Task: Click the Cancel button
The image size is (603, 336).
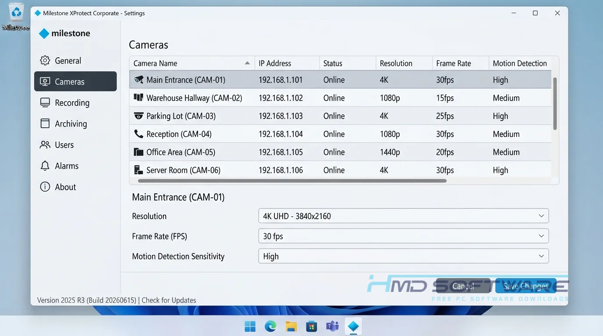Action: [463, 286]
